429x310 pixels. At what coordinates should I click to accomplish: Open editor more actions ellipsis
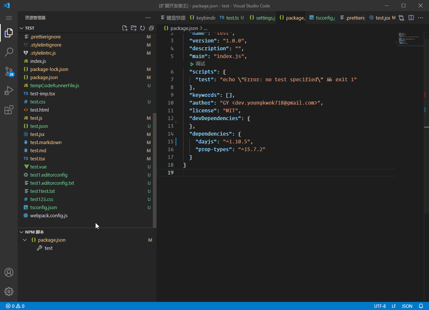click(x=421, y=18)
